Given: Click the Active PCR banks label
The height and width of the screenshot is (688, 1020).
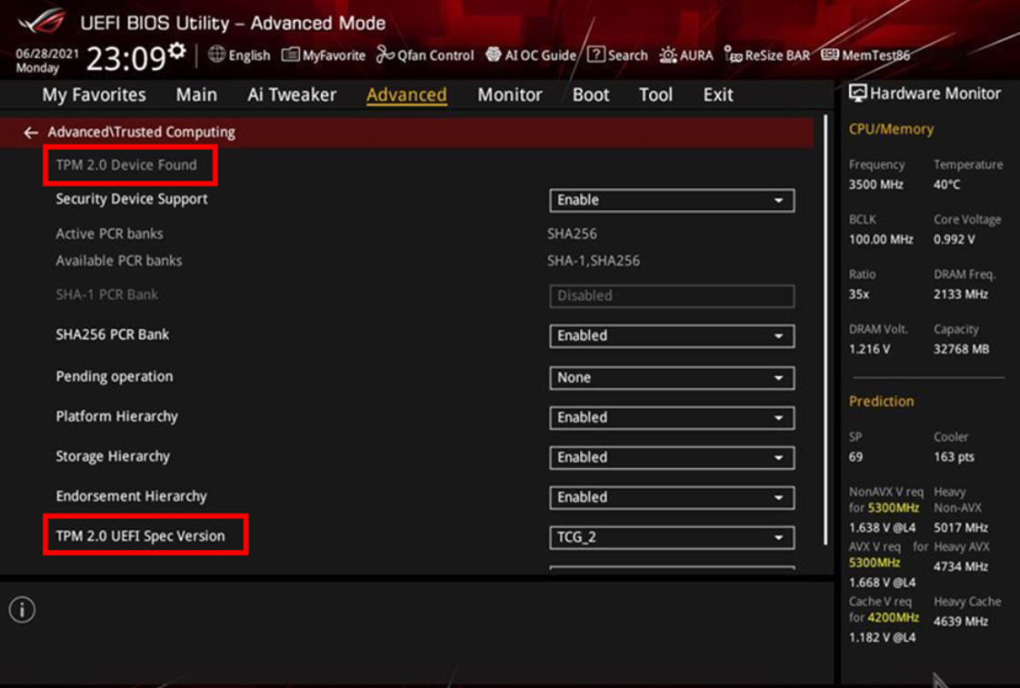Looking at the screenshot, I should point(109,234).
